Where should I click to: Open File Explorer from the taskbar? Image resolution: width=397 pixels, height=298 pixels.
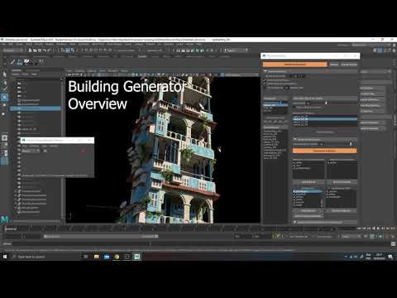pyautogui.click(x=96, y=257)
